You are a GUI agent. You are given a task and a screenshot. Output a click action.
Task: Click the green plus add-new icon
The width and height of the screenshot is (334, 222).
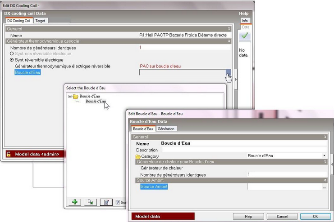[74, 202]
